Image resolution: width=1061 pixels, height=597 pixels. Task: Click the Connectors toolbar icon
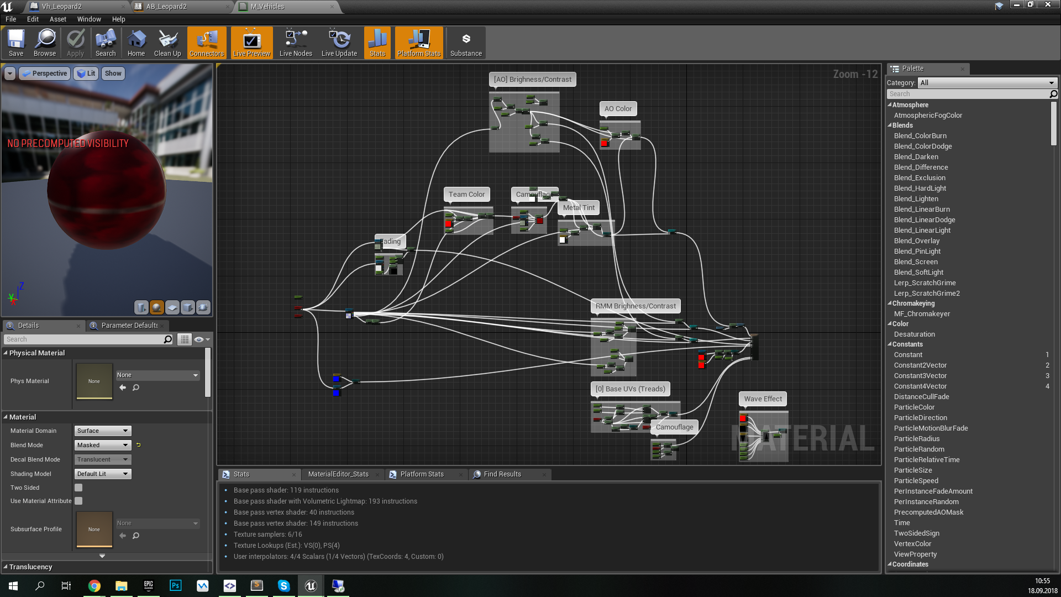(x=206, y=43)
